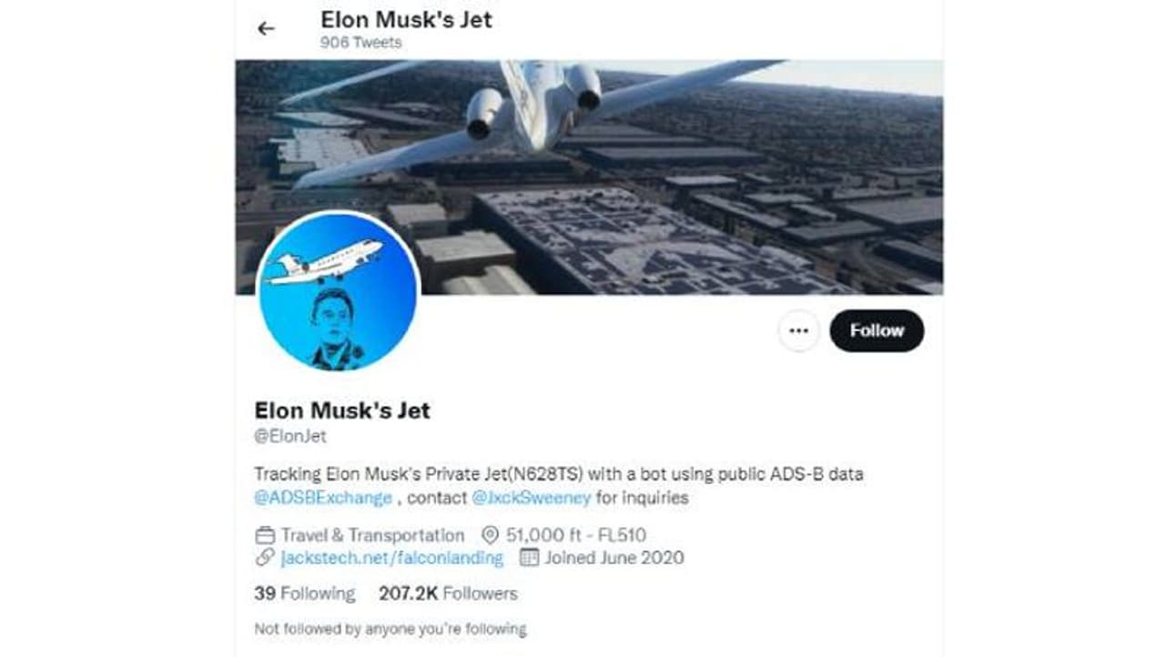
Task: Click the Joined June 2020 text
Action: point(613,558)
